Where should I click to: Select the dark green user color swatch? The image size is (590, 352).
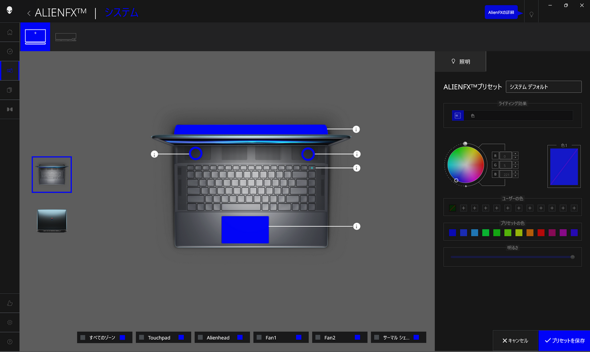tap(452, 208)
